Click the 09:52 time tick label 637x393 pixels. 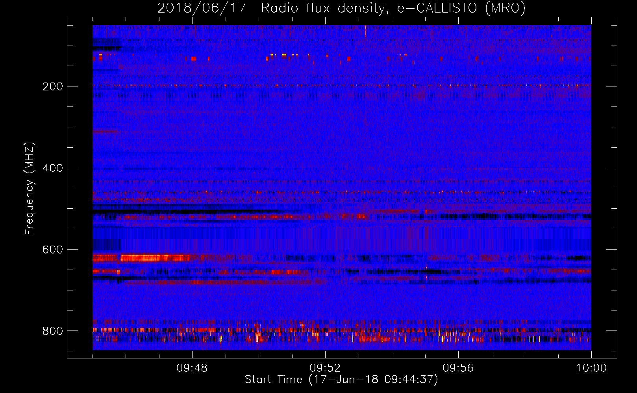[x=325, y=368]
